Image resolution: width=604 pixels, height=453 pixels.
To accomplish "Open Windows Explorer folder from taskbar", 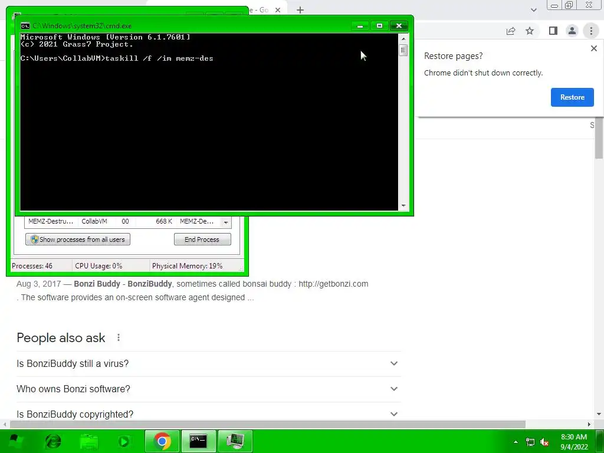I will [89, 441].
